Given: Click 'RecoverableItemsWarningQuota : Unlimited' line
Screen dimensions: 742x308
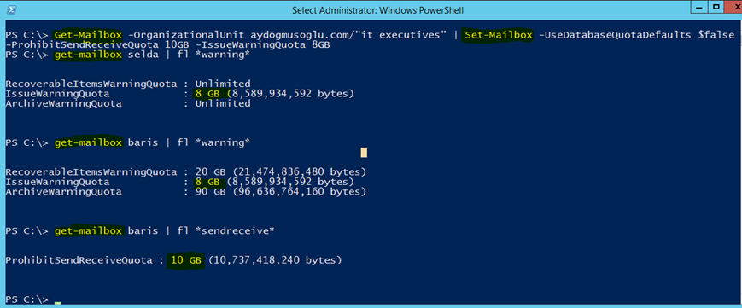Looking at the screenshot, I should click(128, 84).
